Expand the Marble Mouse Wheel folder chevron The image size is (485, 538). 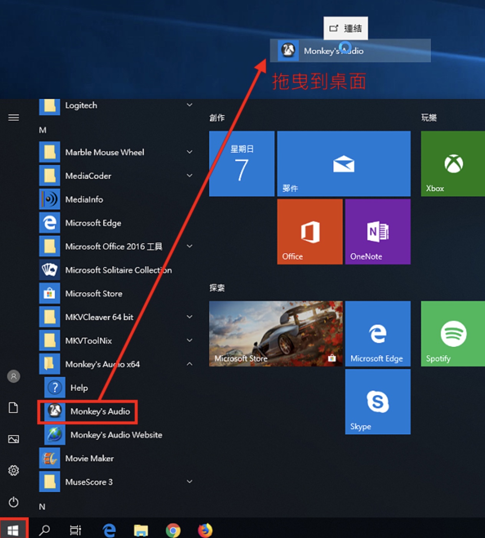coord(190,152)
